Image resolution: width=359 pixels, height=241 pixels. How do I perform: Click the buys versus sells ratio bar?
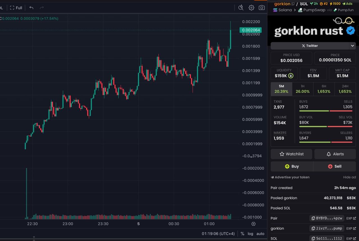[326, 111]
